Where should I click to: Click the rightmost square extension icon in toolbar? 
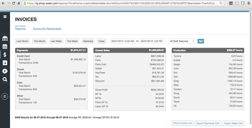click(x=243, y=3)
